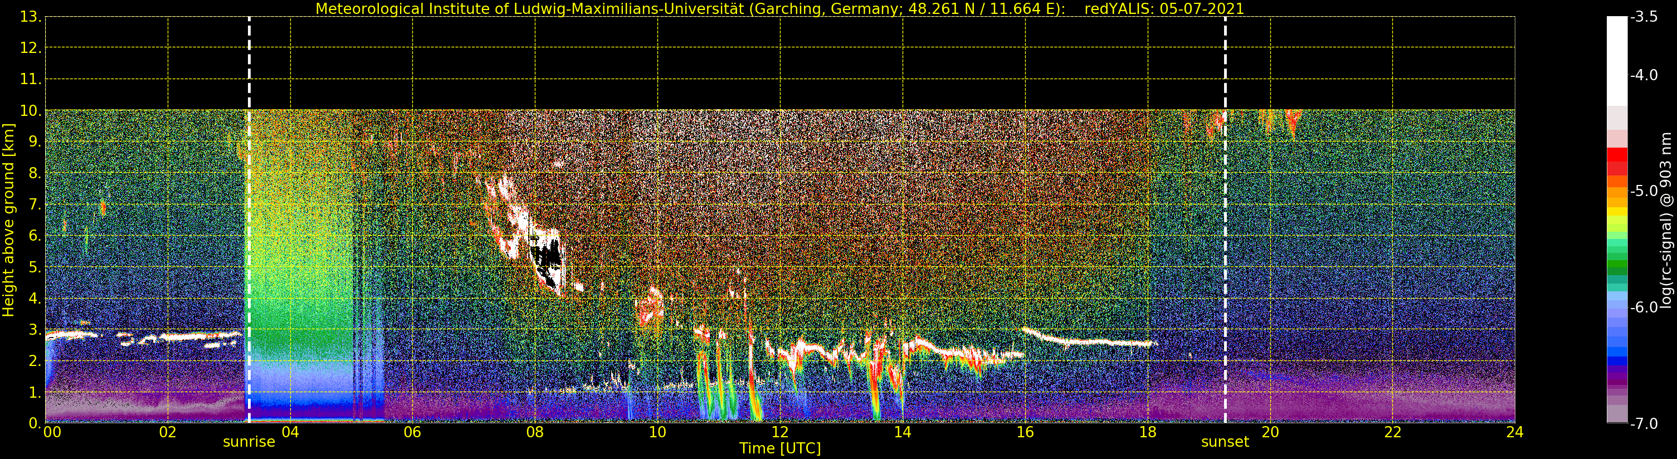Screen dimensions: 1677x459
Task: Click the sunrise label below the time axis
Action: coord(248,442)
